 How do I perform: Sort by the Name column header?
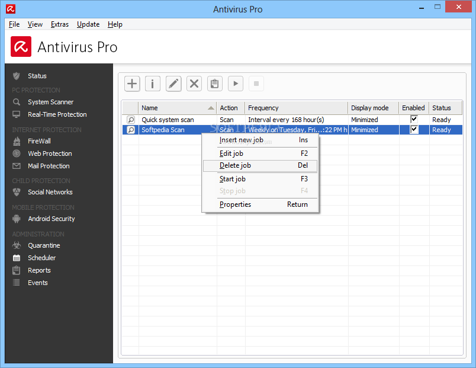[x=178, y=108]
